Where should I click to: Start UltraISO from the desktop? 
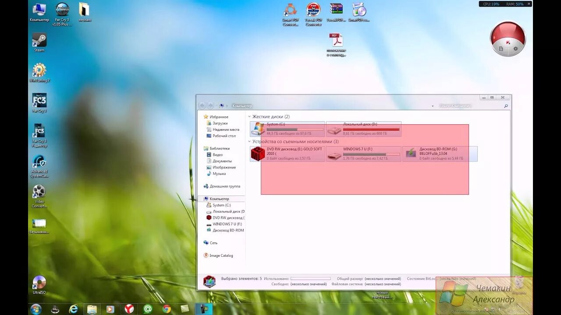[x=39, y=282]
